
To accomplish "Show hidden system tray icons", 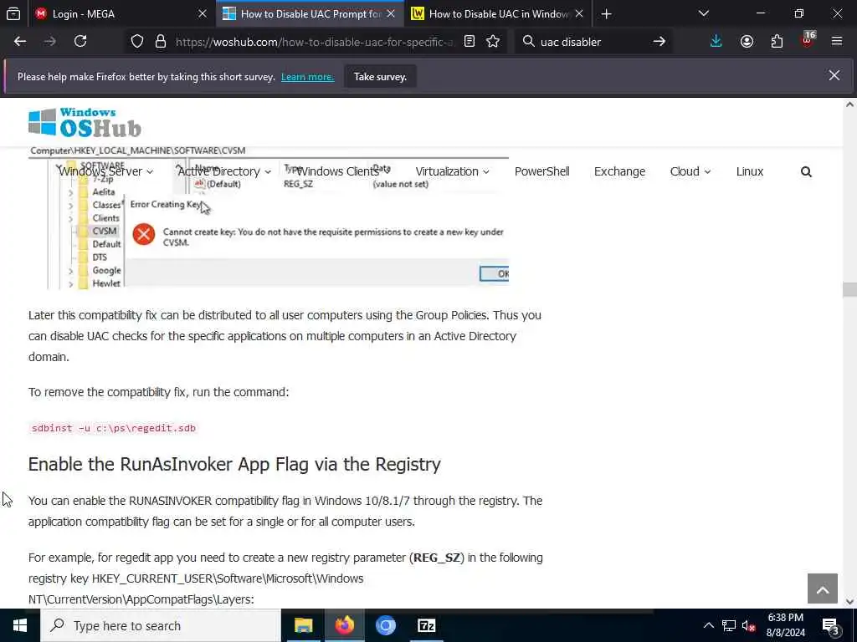I will point(708,625).
